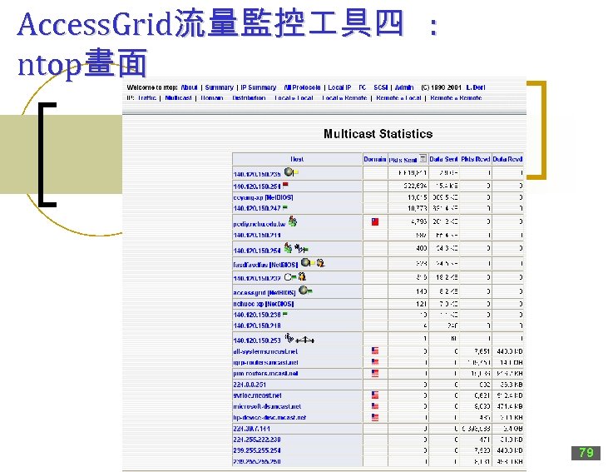Click the US flag in the all-systems.mcast.net row
The height and width of the screenshot is (472, 613).
coord(375,350)
